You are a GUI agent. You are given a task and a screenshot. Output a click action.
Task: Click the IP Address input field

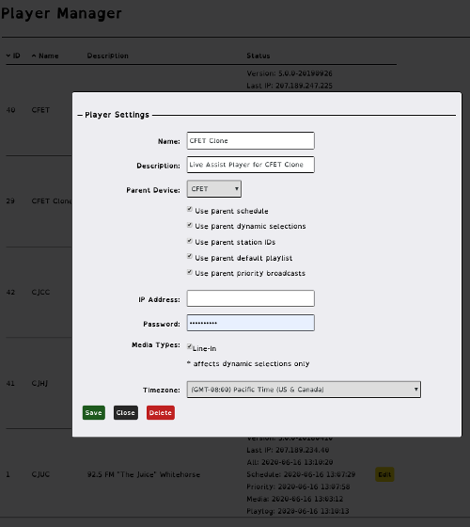click(x=251, y=298)
